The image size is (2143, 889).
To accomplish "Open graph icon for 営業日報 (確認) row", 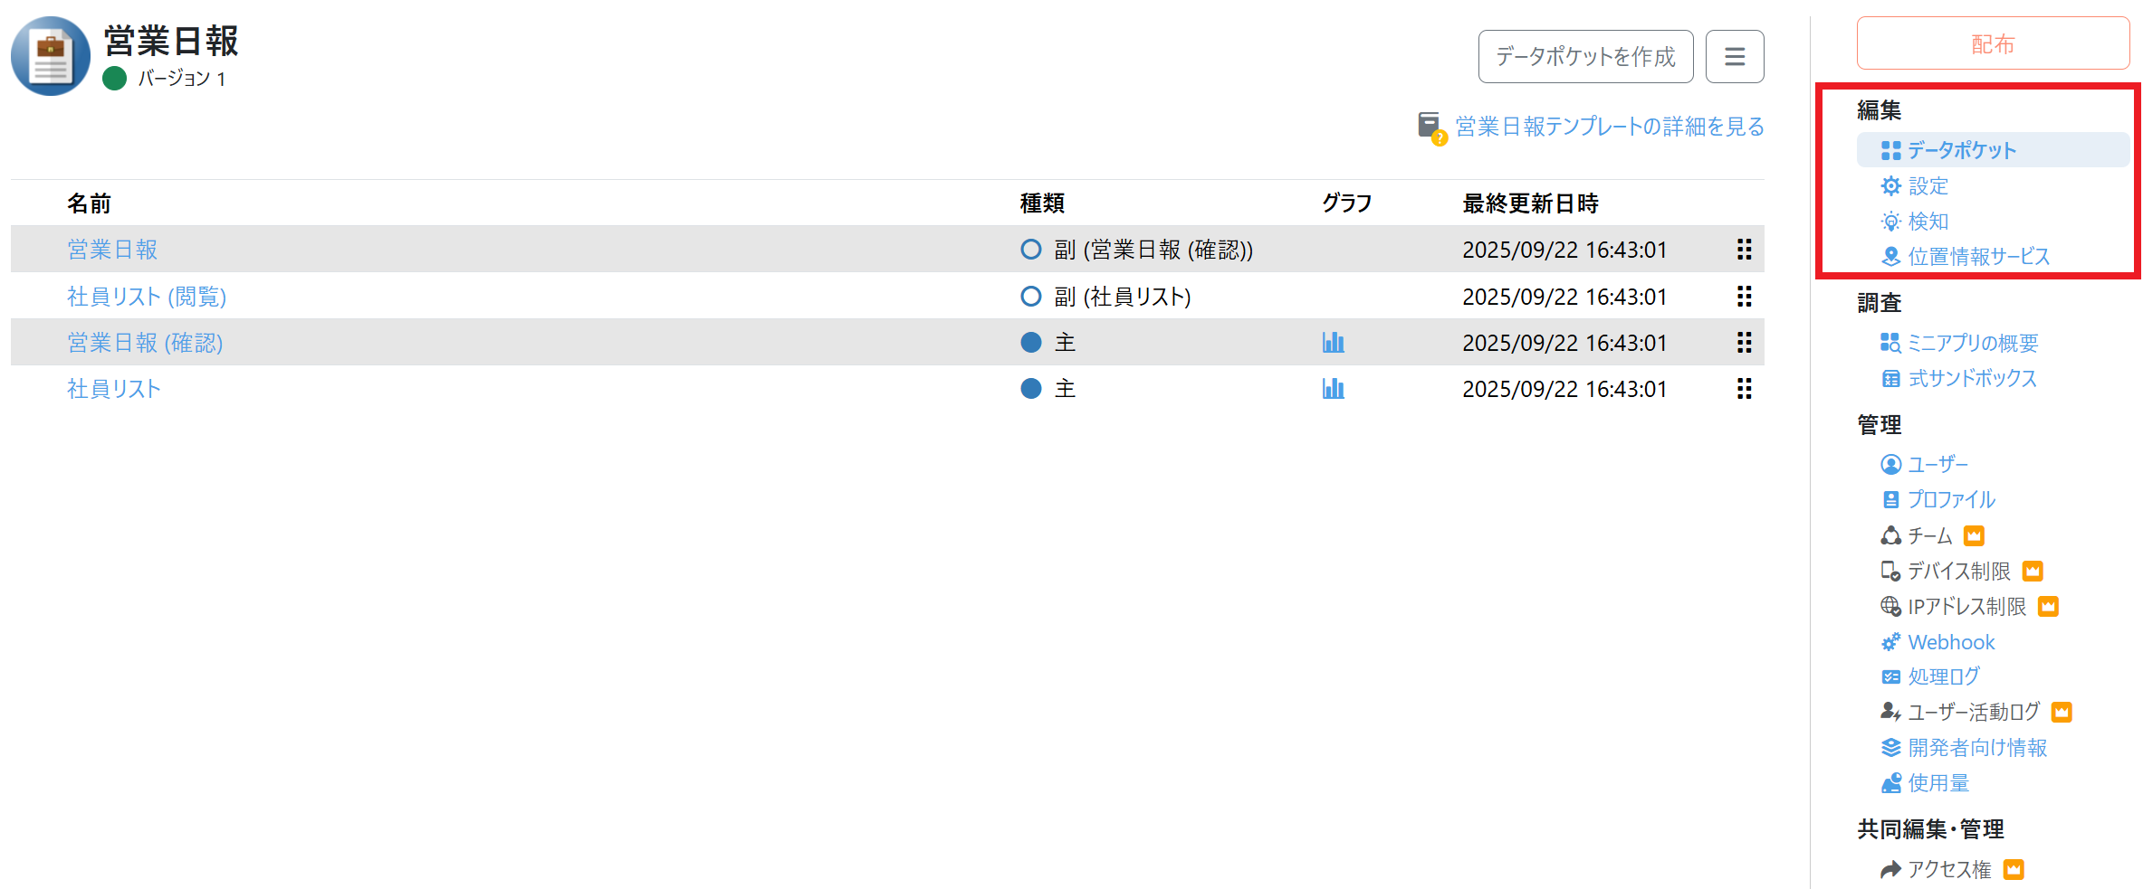I will pos(1333,342).
